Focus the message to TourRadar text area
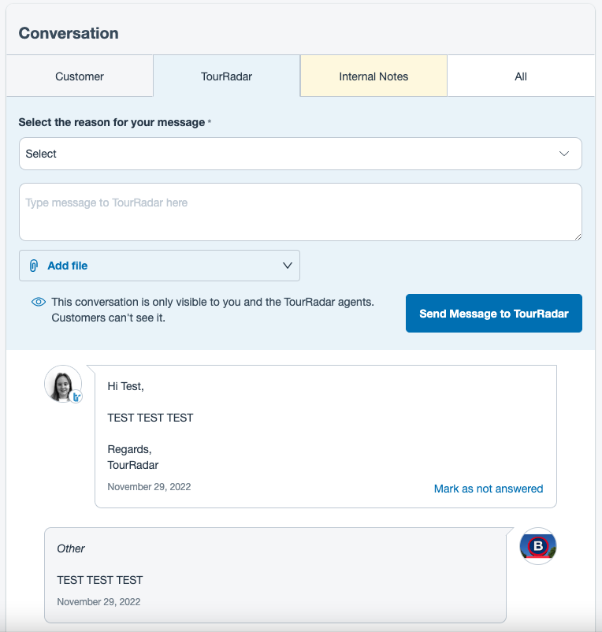Image resolution: width=602 pixels, height=632 pixels. (x=299, y=212)
